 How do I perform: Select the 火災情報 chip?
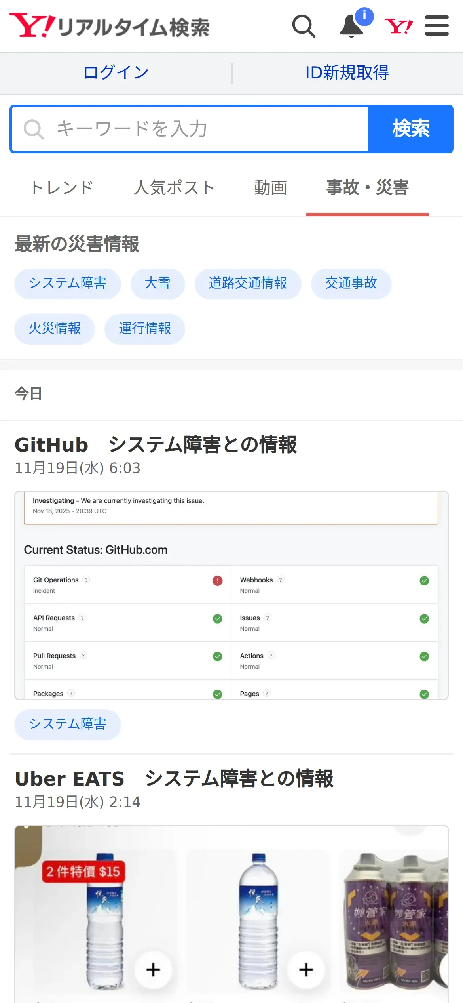(55, 329)
